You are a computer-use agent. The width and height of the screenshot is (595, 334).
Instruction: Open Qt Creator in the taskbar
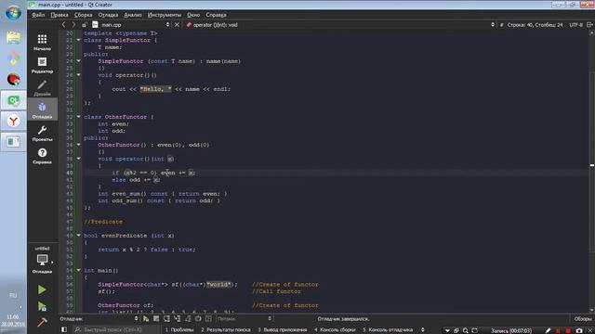point(13,100)
